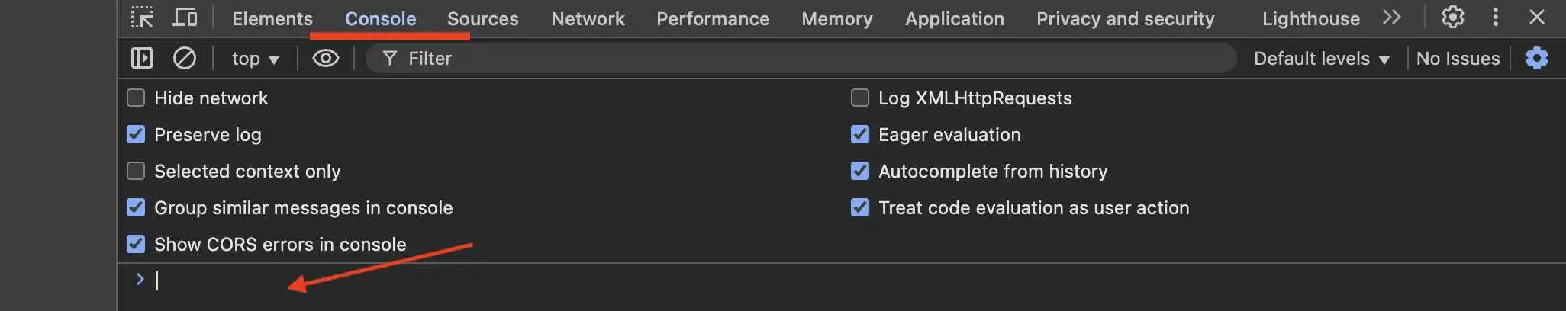1566x311 pixels.
Task: Clear console with the circle-slash icon
Action: click(x=184, y=58)
